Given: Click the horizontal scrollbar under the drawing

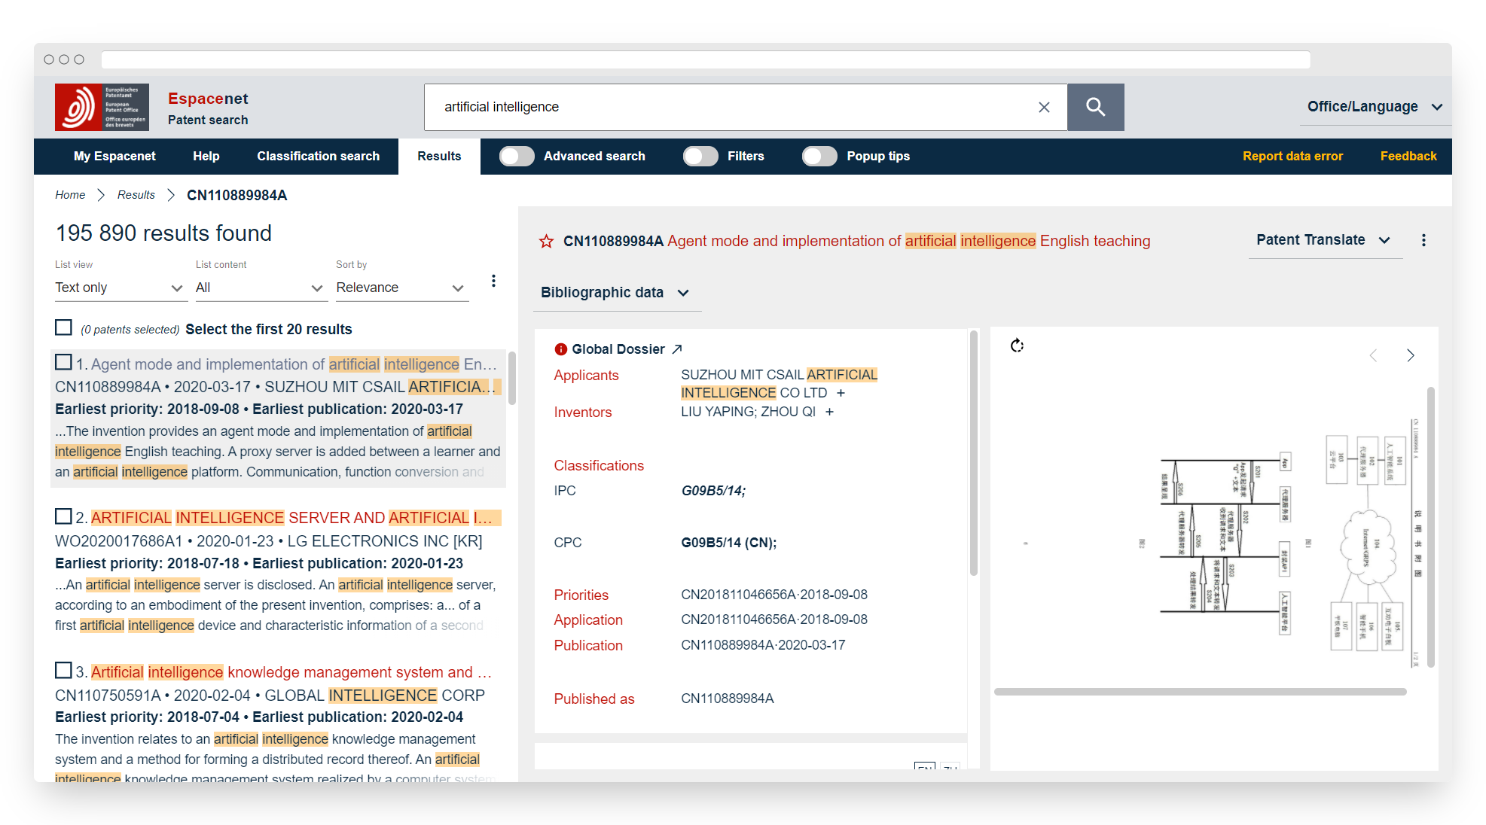Looking at the screenshot, I should coord(1199,692).
